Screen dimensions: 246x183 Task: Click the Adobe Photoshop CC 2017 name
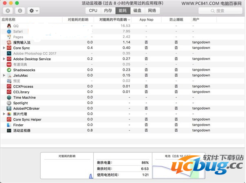(x=35, y=53)
